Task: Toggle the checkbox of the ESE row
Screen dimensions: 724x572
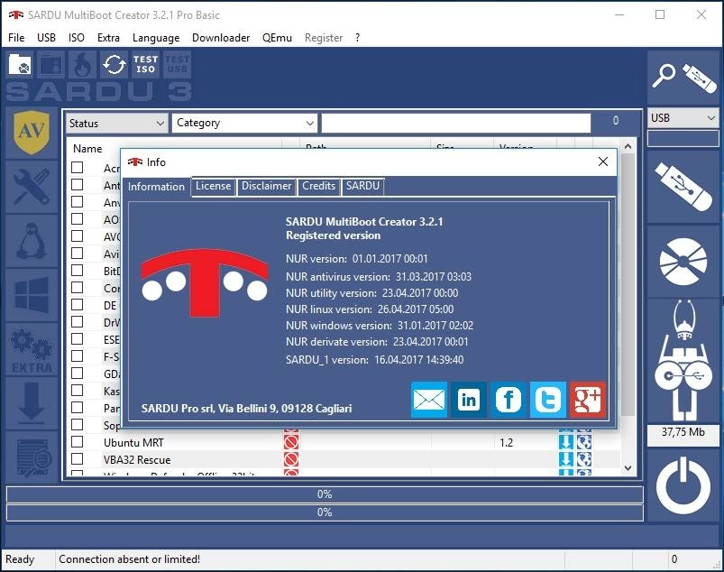Action: [x=78, y=339]
